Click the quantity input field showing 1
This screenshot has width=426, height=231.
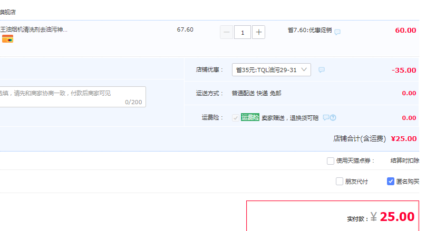[x=243, y=32]
